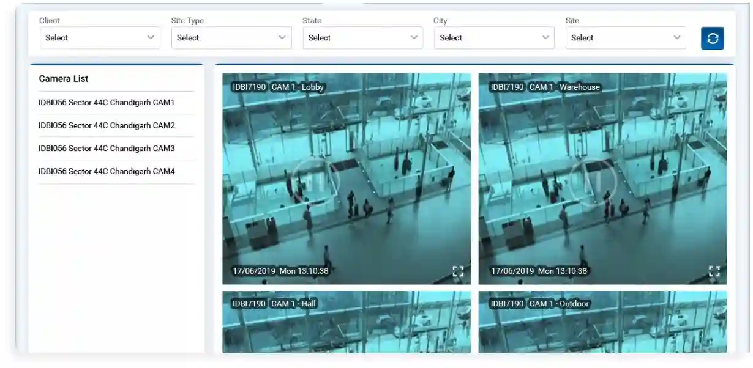Click the CAM 1 - Lobby label
753x368 pixels.
(x=298, y=87)
